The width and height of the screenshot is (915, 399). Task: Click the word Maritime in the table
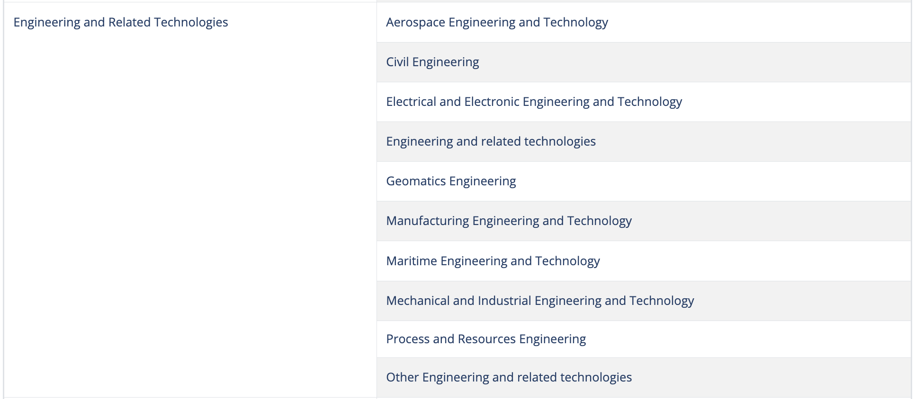click(x=411, y=261)
